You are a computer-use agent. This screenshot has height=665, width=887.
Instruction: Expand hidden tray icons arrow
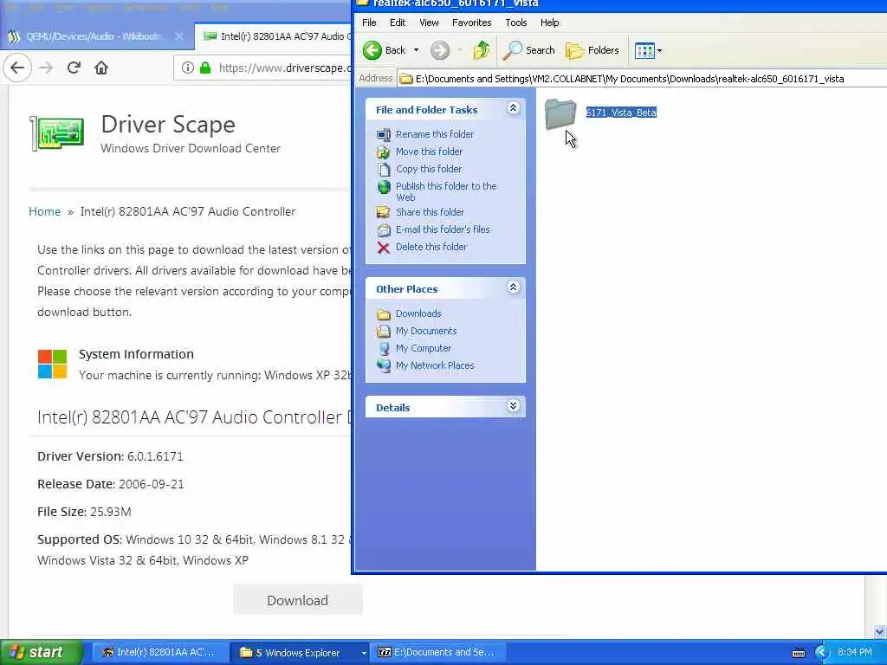coord(822,653)
